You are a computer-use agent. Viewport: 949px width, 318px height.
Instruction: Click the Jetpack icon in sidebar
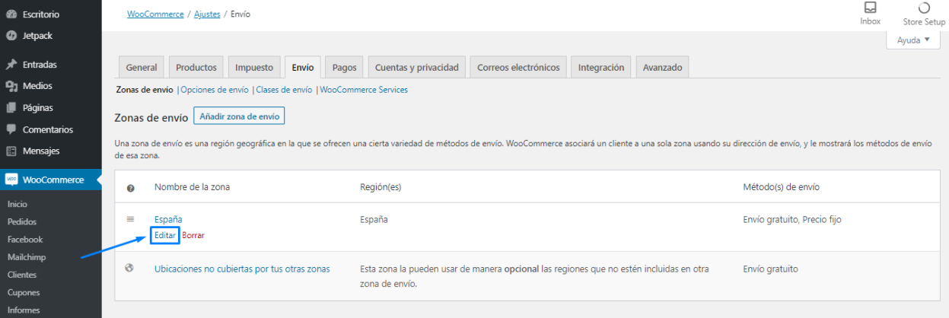pyautogui.click(x=11, y=35)
